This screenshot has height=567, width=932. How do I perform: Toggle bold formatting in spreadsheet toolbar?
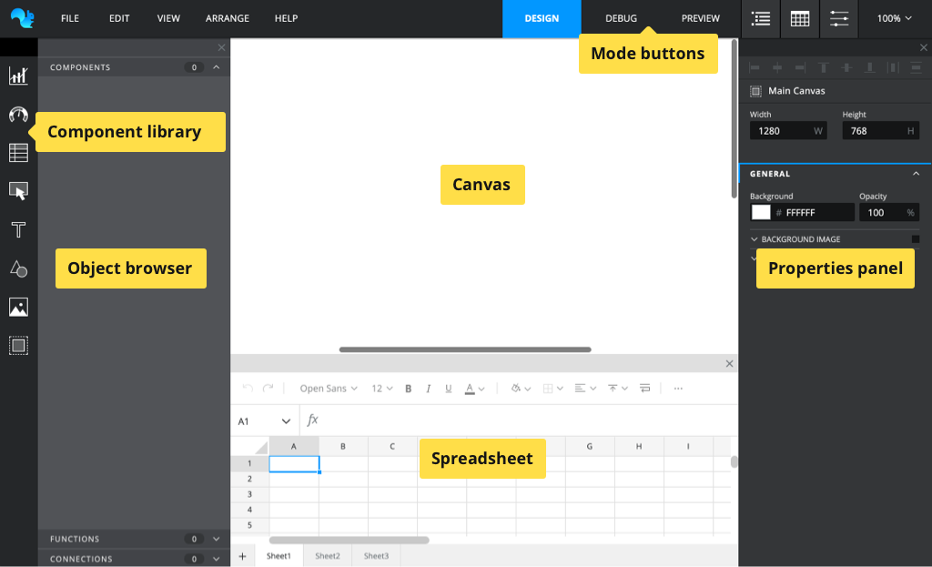point(408,389)
